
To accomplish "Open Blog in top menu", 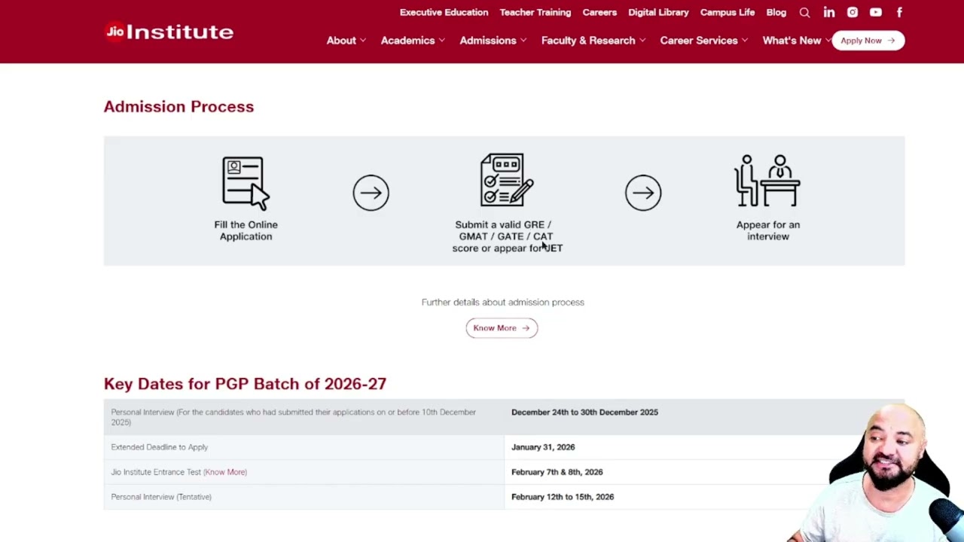I will coord(776,12).
